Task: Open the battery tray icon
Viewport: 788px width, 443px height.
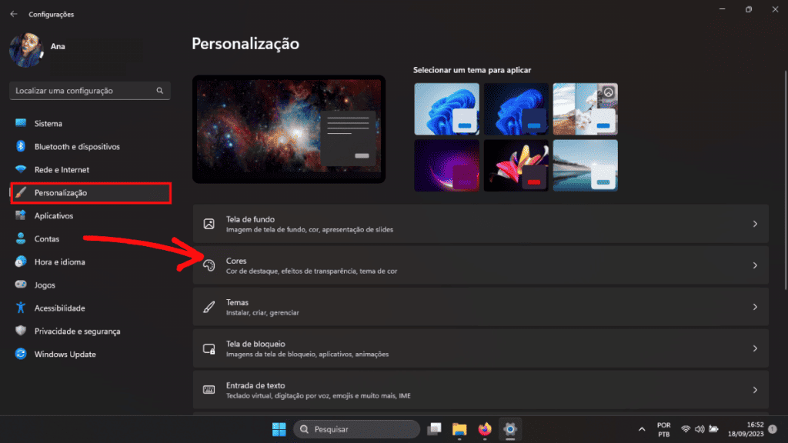Action: 713,429
